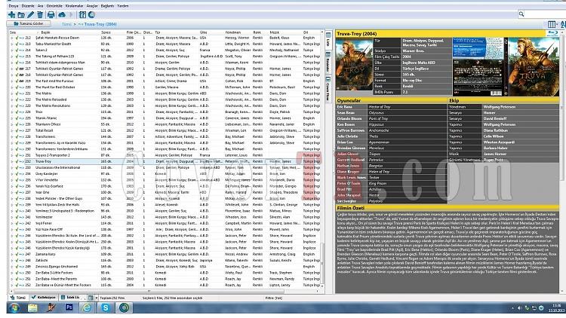Image resolution: width=566 pixels, height=318 pixels.
Task: Sort by the Süresi column header
Action: tap(106, 32)
